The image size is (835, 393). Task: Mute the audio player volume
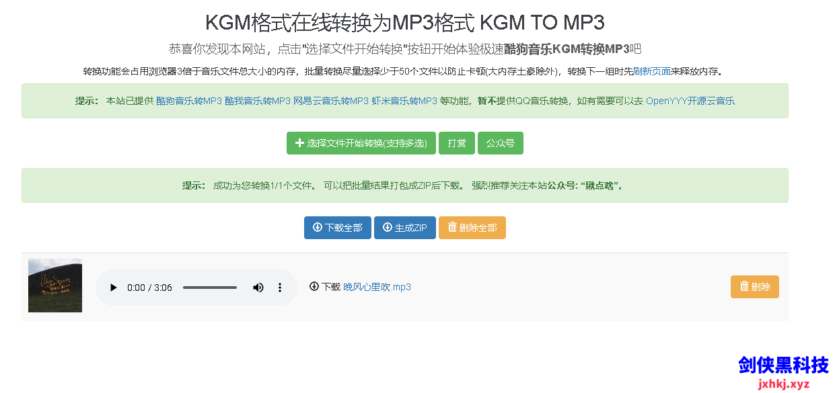[x=258, y=287]
